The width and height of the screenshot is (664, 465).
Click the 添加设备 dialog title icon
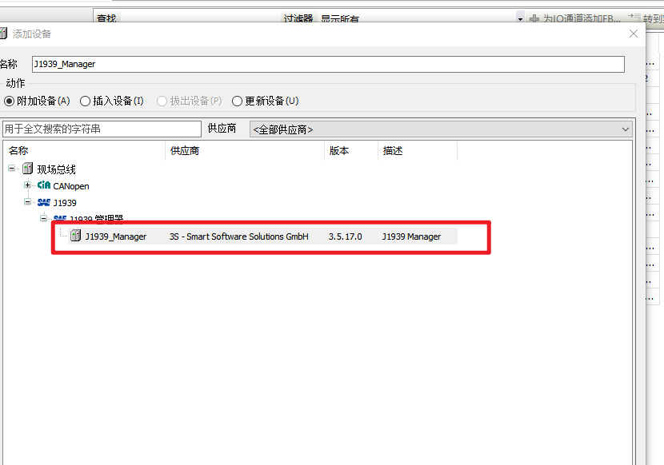click(x=4, y=34)
